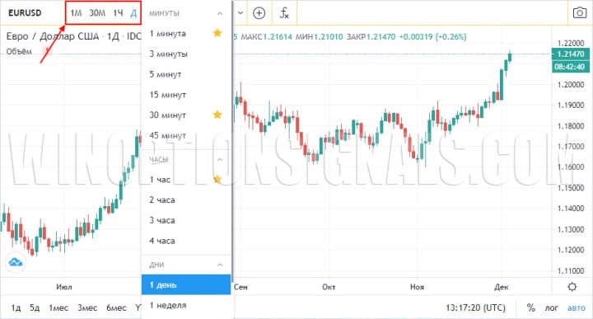
Task: Toggle favorite star for 1 час
Action: pyautogui.click(x=217, y=179)
